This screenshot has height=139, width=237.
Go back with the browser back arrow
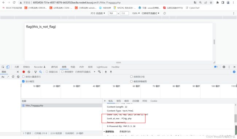(4, 3)
